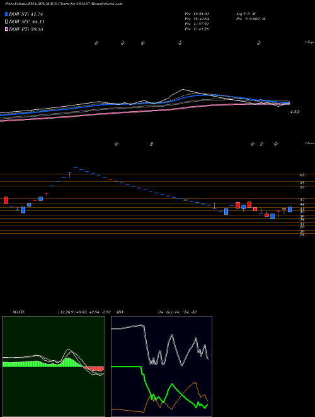Viewport: 315px width, 417px height.
Task: Click the 'ADX' panel heading
Action: click(x=120, y=312)
